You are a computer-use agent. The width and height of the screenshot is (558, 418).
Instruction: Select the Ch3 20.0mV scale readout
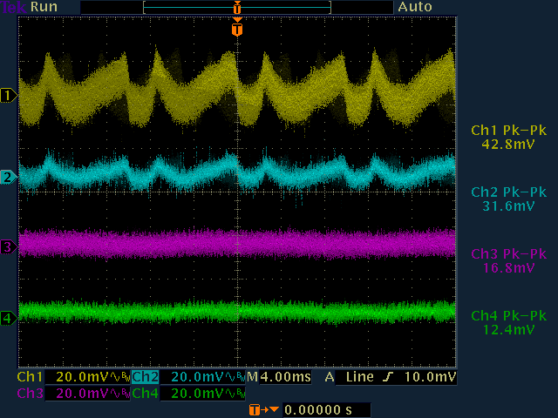[x=84, y=394]
